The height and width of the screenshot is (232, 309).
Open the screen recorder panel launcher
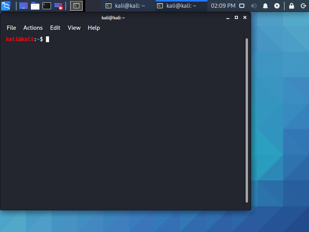click(x=58, y=6)
